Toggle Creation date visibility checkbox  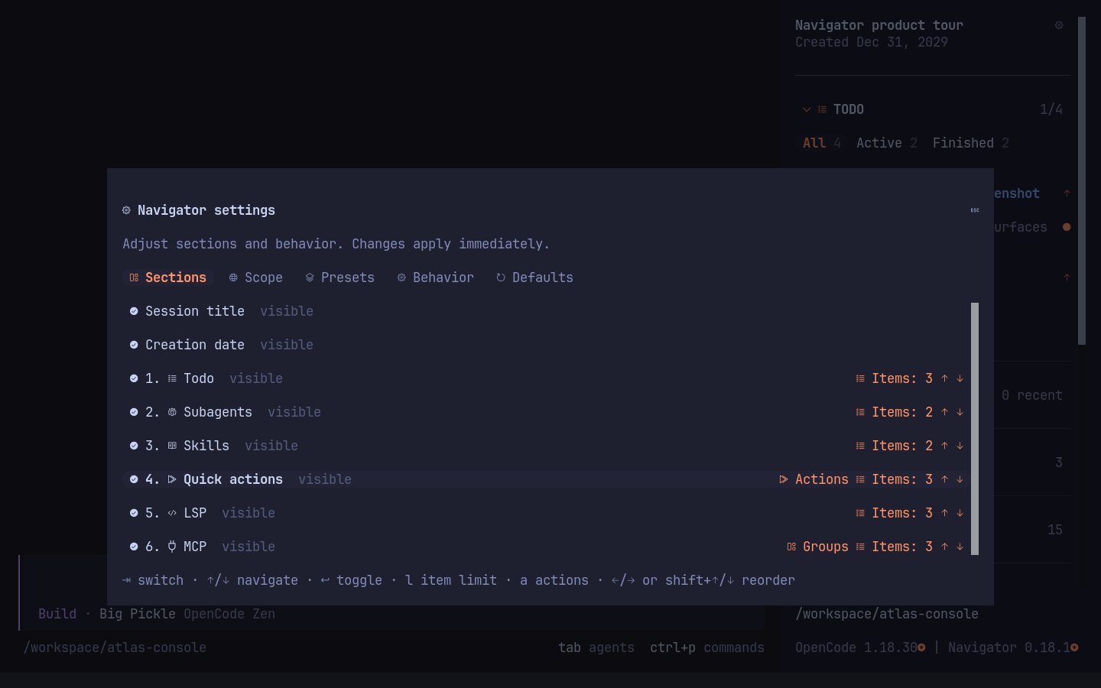click(134, 345)
